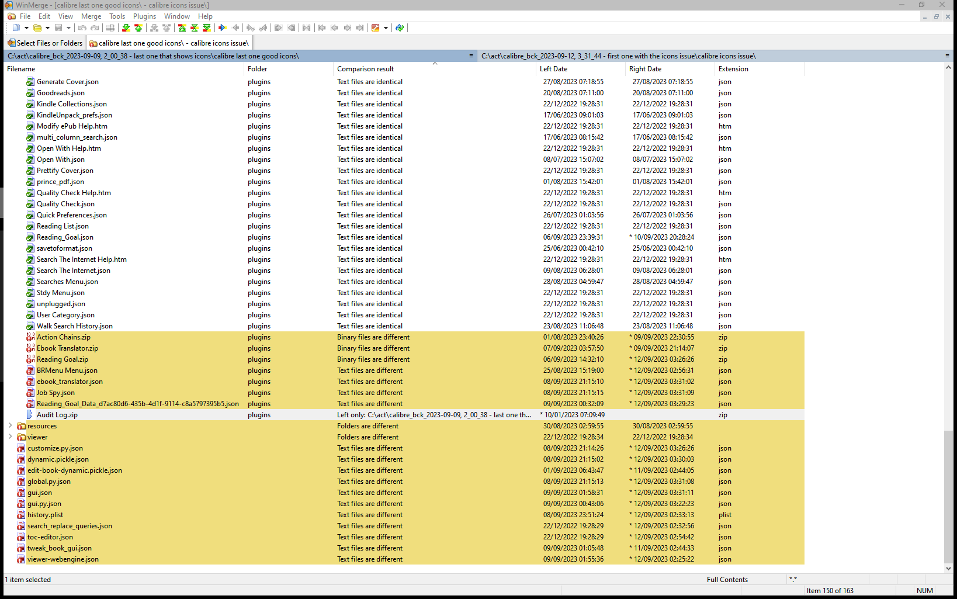This screenshot has height=599, width=957.
Task: Open the File menu
Action: click(x=25, y=16)
